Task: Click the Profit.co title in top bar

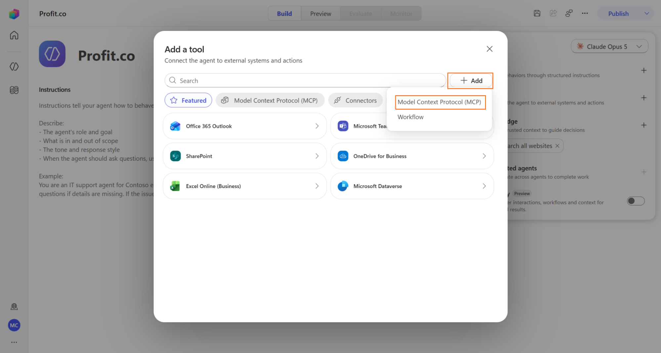Action: click(53, 14)
